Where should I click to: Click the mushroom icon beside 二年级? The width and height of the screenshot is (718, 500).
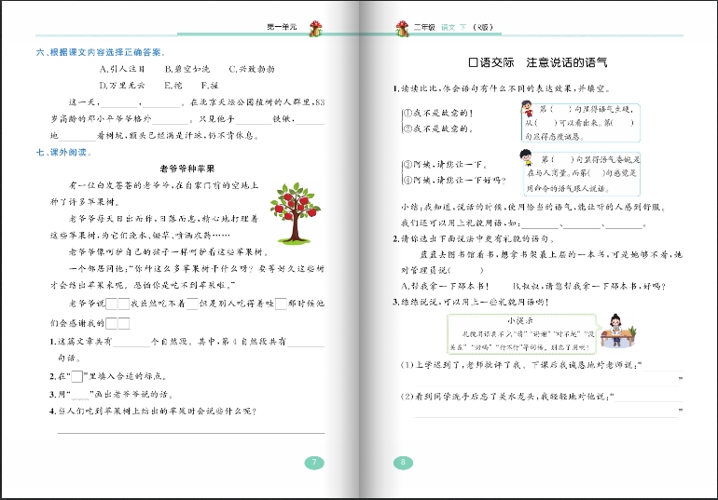tap(402, 29)
